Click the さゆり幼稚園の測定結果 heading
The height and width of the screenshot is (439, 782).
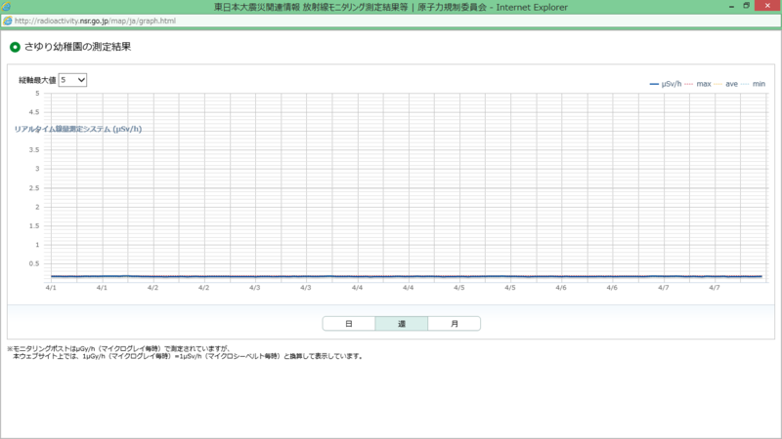77,47
